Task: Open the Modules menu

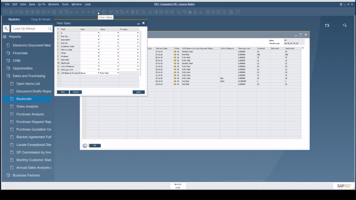Action: click(53, 4)
